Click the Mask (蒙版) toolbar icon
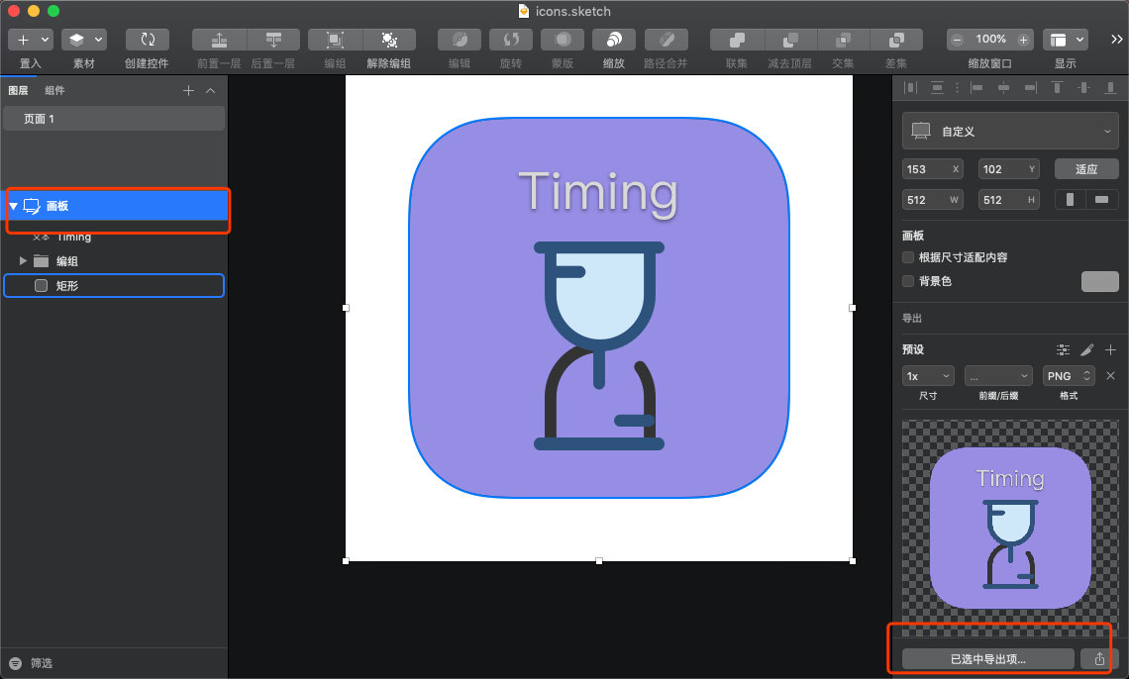The height and width of the screenshot is (679, 1129). (x=563, y=40)
